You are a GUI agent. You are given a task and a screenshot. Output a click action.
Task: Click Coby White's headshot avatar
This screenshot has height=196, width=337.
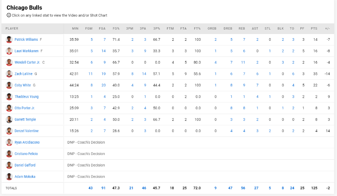click(x=9, y=85)
